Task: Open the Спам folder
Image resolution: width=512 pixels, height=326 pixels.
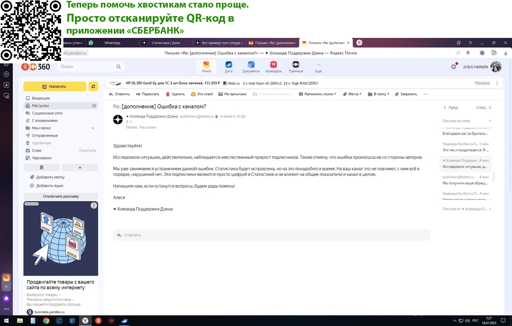Action: pos(37,150)
